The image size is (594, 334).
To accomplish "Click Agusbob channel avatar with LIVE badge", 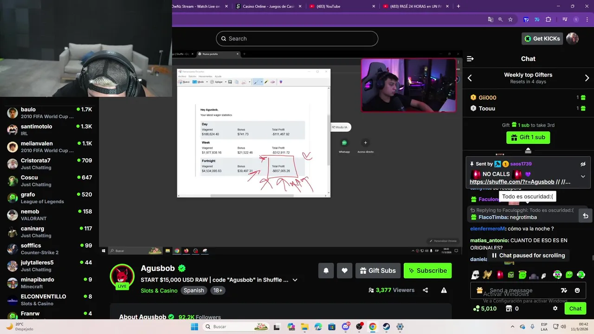I will point(122,276).
